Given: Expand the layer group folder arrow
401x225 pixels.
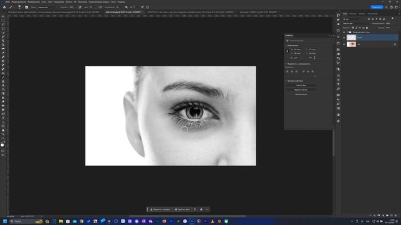Looking at the screenshot, I should click(x=347, y=32).
